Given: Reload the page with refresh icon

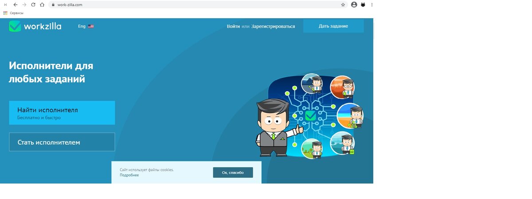Looking at the screenshot, I should (x=33, y=4).
